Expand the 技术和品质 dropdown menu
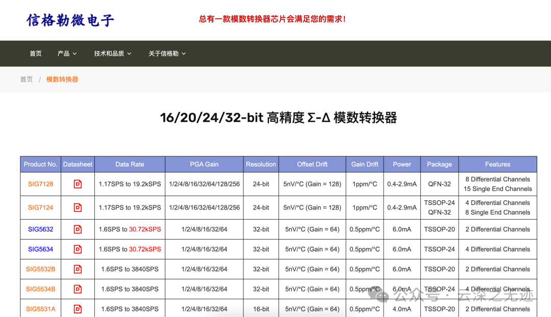Viewport: 551px width, 317px height. click(112, 54)
